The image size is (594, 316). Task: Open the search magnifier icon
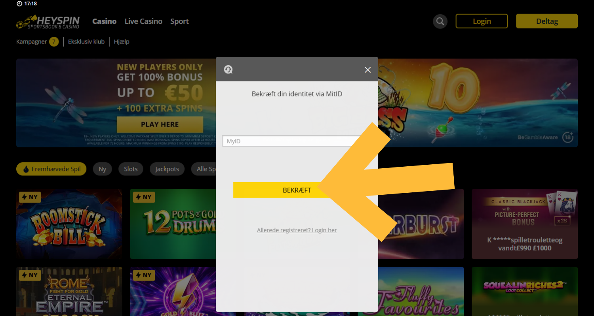440,21
